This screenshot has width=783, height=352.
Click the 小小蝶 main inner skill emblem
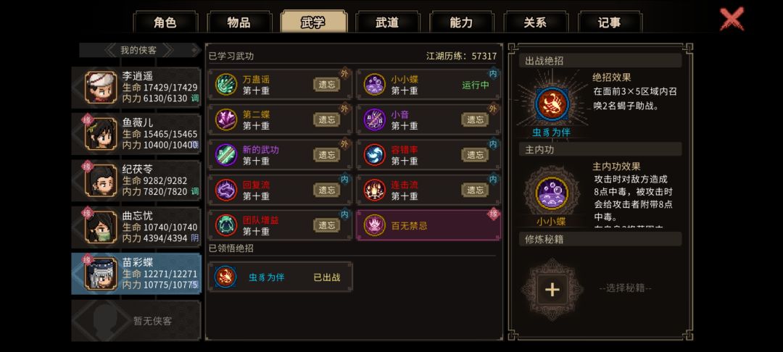pyautogui.click(x=551, y=193)
